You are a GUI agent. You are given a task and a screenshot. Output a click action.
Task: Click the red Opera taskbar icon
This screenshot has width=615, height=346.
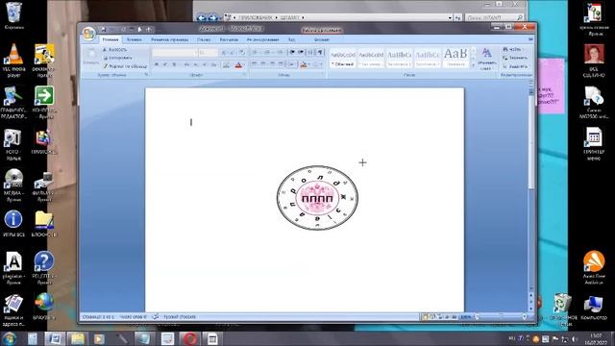click(x=190, y=338)
